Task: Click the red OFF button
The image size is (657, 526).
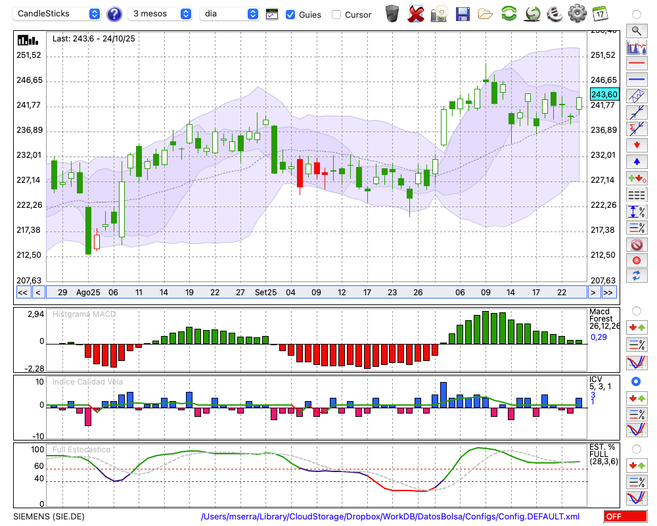Action: (x=624, y=517)
